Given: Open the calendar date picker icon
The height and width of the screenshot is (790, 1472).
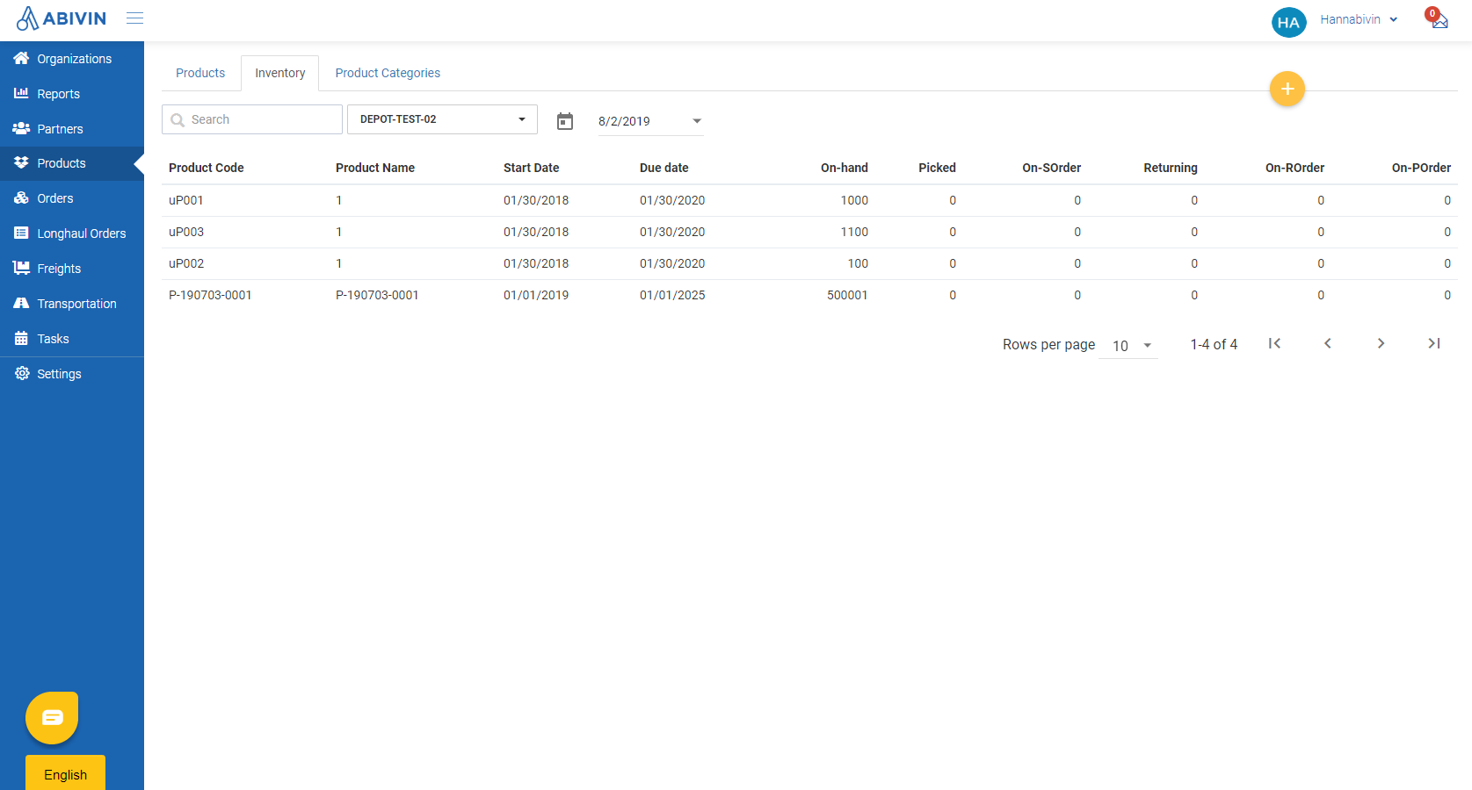Looking at the screenshot, I should (x=565, y=121).
